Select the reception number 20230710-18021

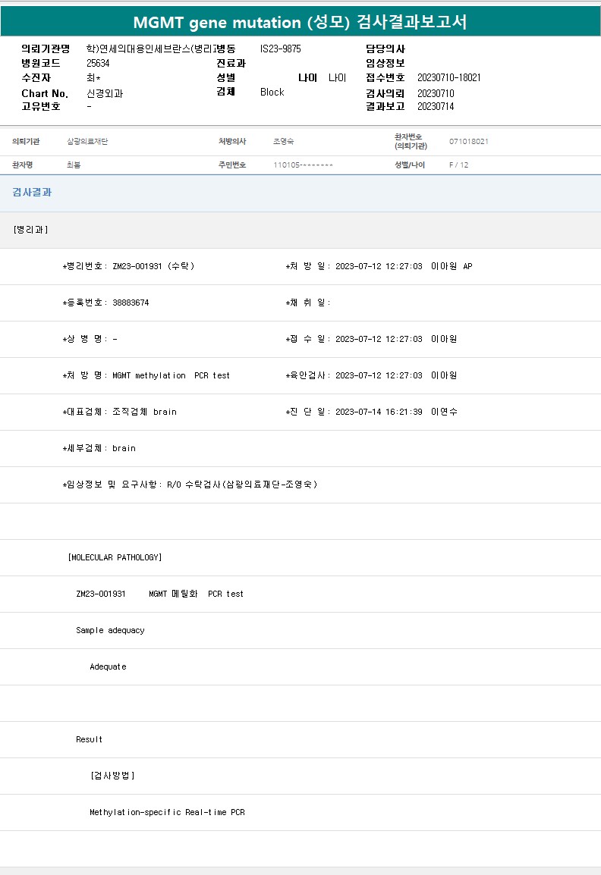[449, 77]
